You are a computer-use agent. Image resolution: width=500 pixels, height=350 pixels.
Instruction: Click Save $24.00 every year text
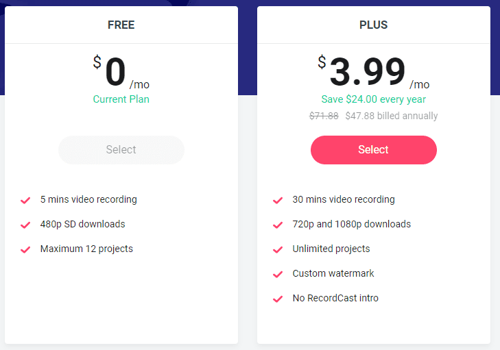click(373, 99)
